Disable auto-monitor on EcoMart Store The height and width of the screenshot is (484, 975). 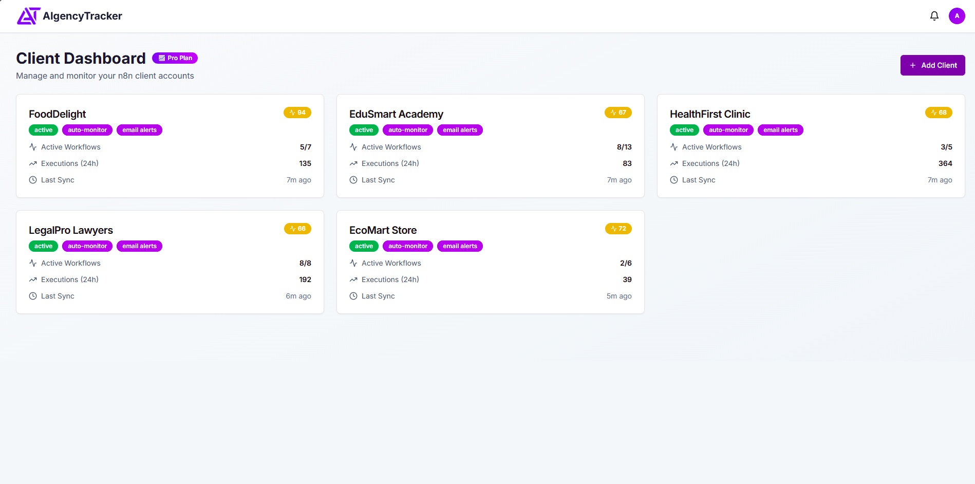[407, 246]
